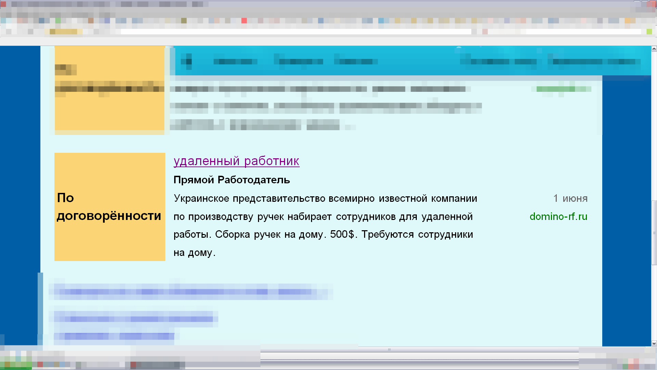Click the browser search field at top right
Image resolution: width=657 pixels, height=370 pixels.
point(583,32)
